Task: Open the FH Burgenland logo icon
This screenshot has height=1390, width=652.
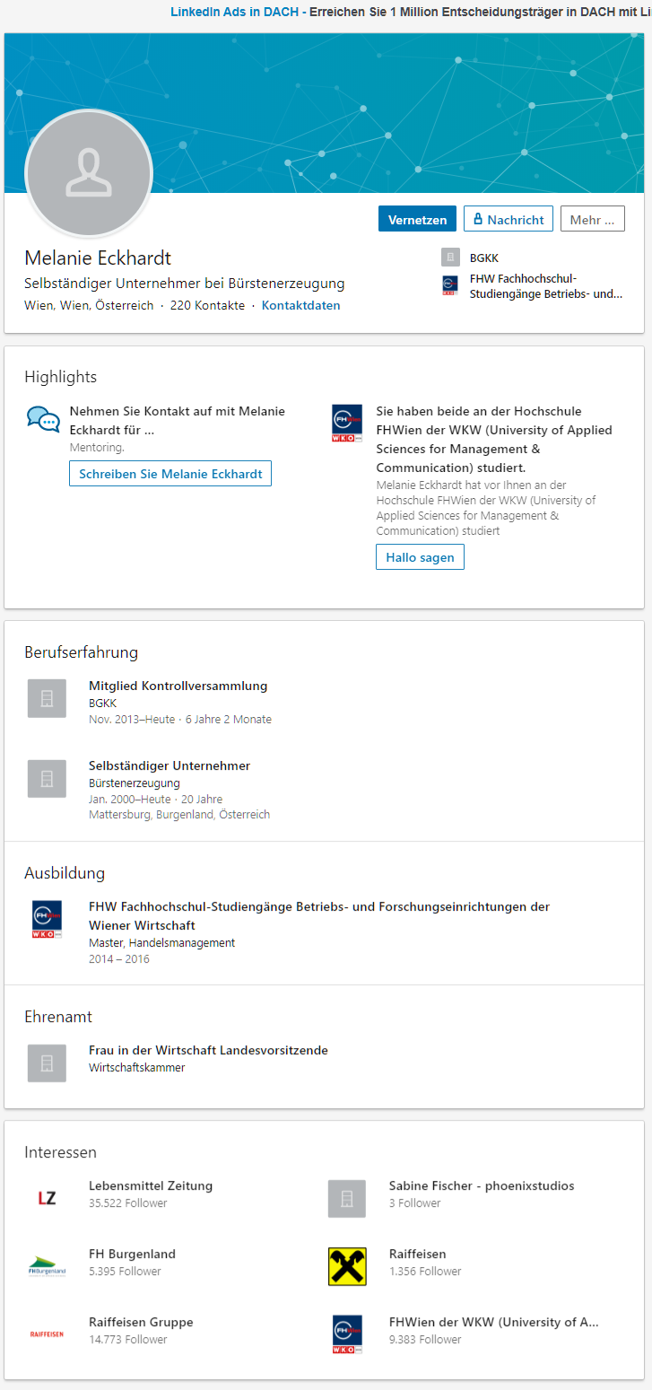Action: click(47, 1266)
